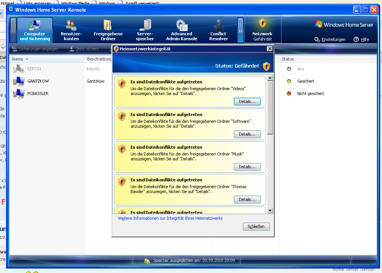Click the console title bar house icon

pos(11,9)
